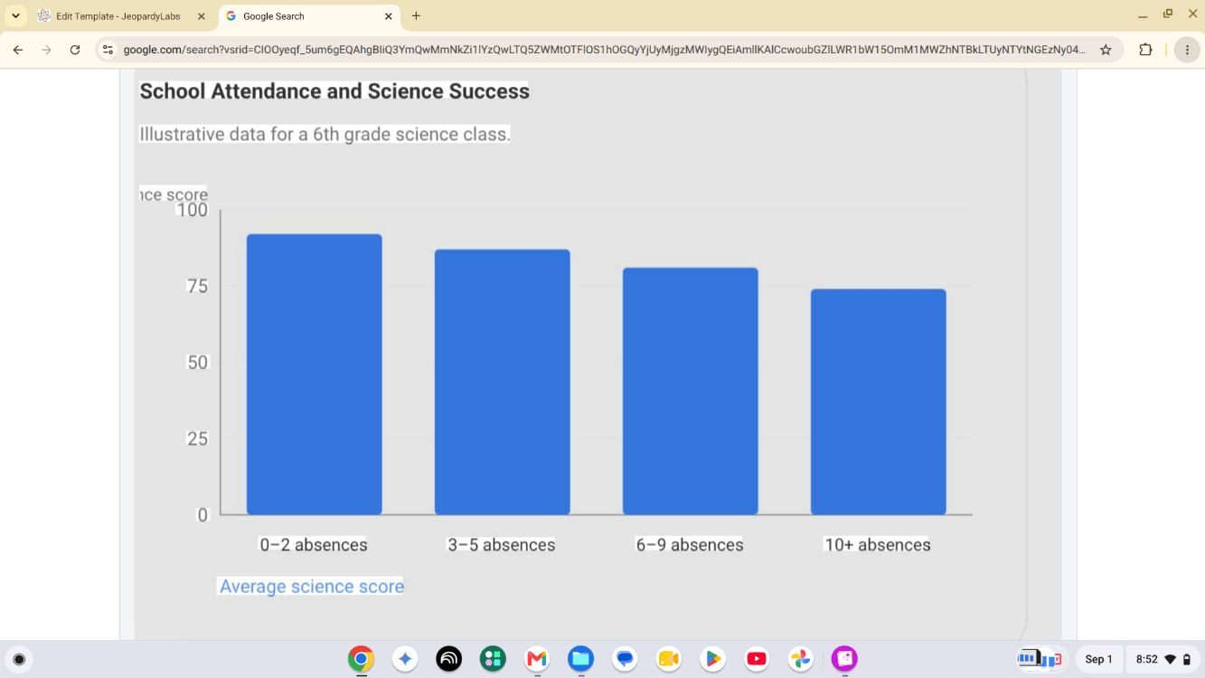
Task: Open a new tab with the plus button
Action: pos(416,15)
